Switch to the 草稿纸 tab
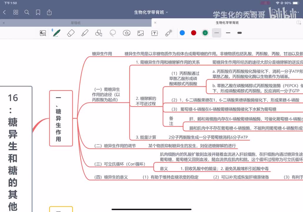The image size is (303, 212). coord(76,23)
